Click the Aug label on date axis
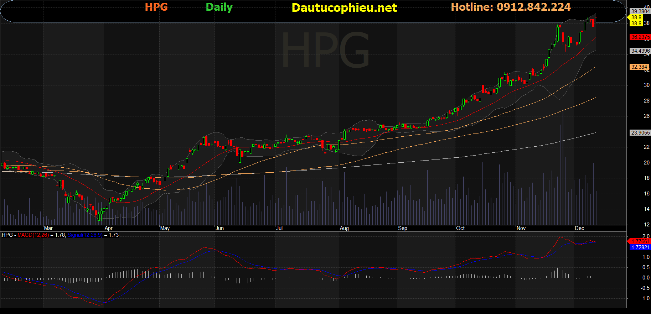 (x=344, y=228)
